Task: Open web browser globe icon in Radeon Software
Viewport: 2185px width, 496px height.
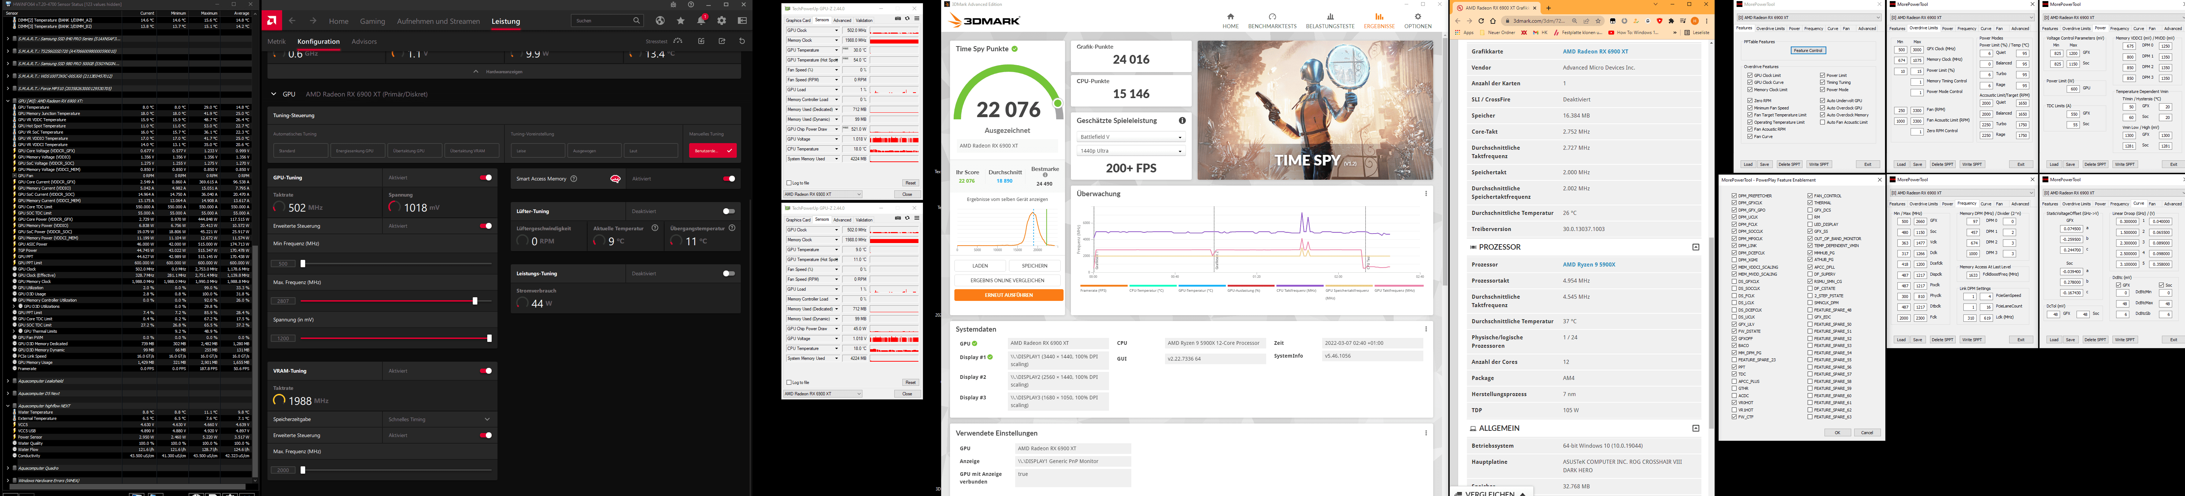Action: click(x=660, y=20)
